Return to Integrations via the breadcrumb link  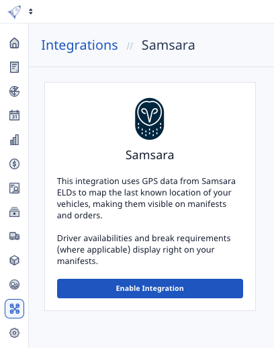point(79,45)
